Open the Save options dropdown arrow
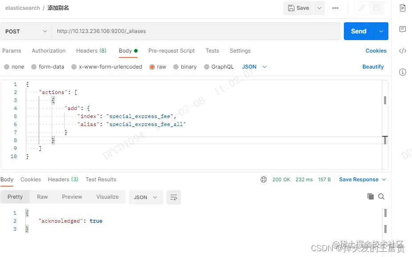 pyautogui.click(x=319, y=8)
